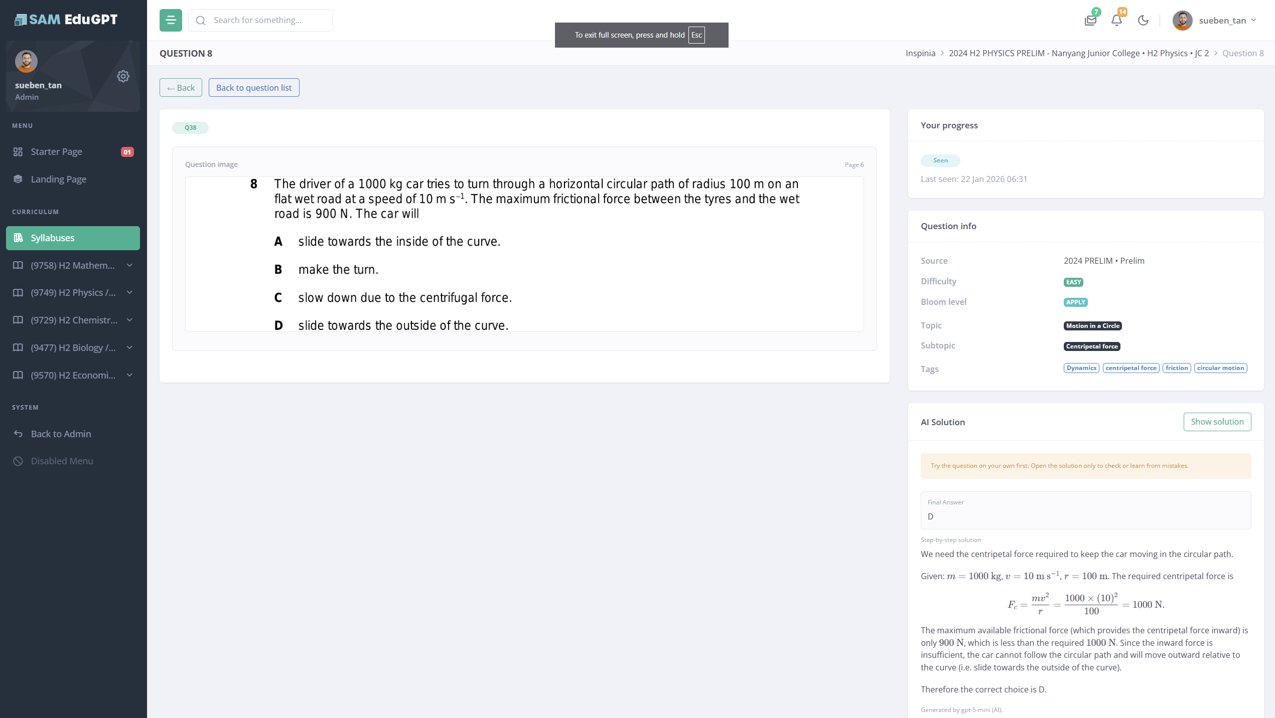Toggle dark mode moon icon
1275x718 pixels.
point(1143,21)
